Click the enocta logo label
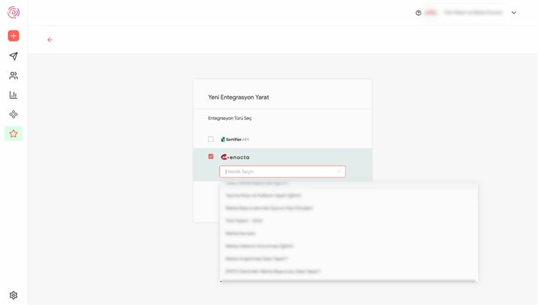Image resolution: width=538 pixels, height=305 pixels. point(235,157)
